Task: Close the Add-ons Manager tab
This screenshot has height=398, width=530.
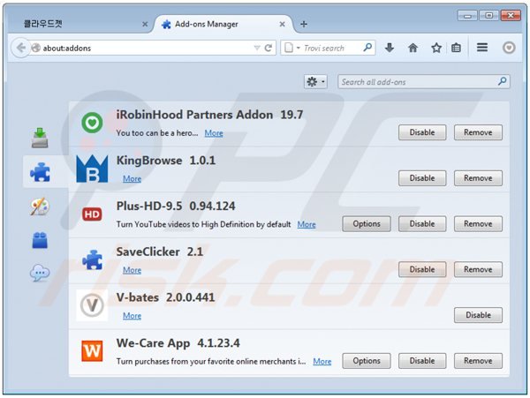Action: coord(283,24)
